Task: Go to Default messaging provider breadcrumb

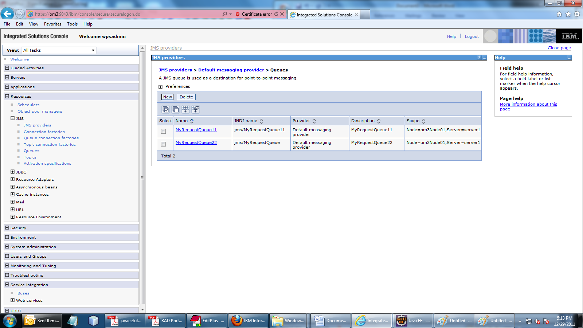Action: pos(231,70)
